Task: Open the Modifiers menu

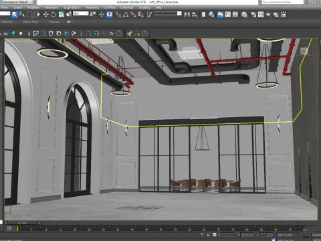Action: coord(33,7)
